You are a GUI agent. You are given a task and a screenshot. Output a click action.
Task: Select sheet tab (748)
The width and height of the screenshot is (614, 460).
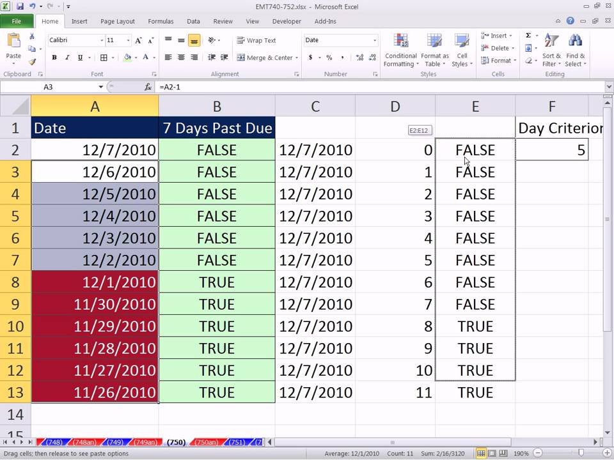54,442
